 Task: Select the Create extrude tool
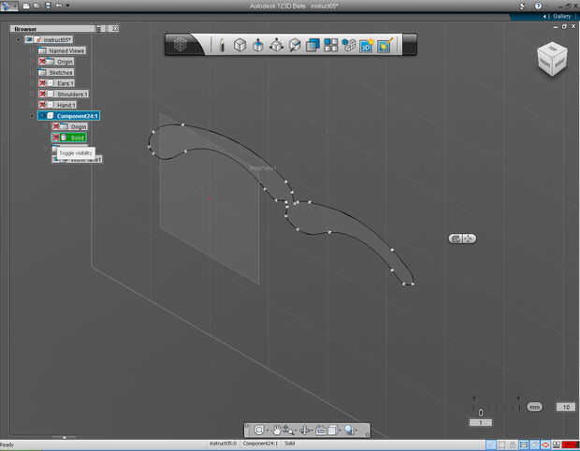coord(258,45)
